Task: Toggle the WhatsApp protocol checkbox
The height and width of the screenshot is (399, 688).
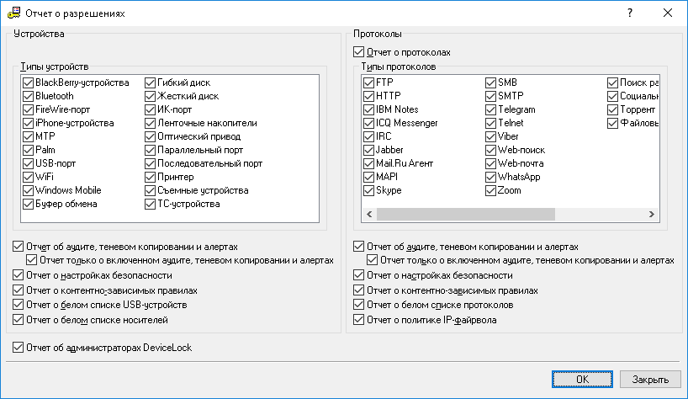Action: 491,177
